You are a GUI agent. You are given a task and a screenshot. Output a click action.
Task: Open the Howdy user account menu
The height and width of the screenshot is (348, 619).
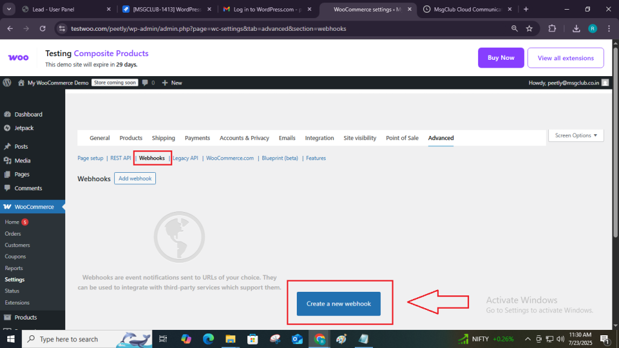click(x=568, y=82)
